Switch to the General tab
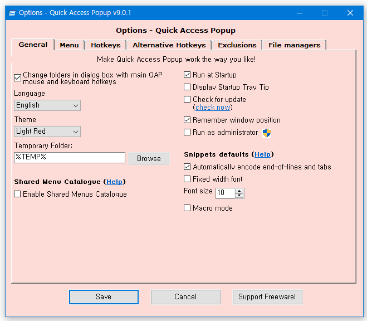The height and width of the screenshot is (321, 367). pos(33,45)
